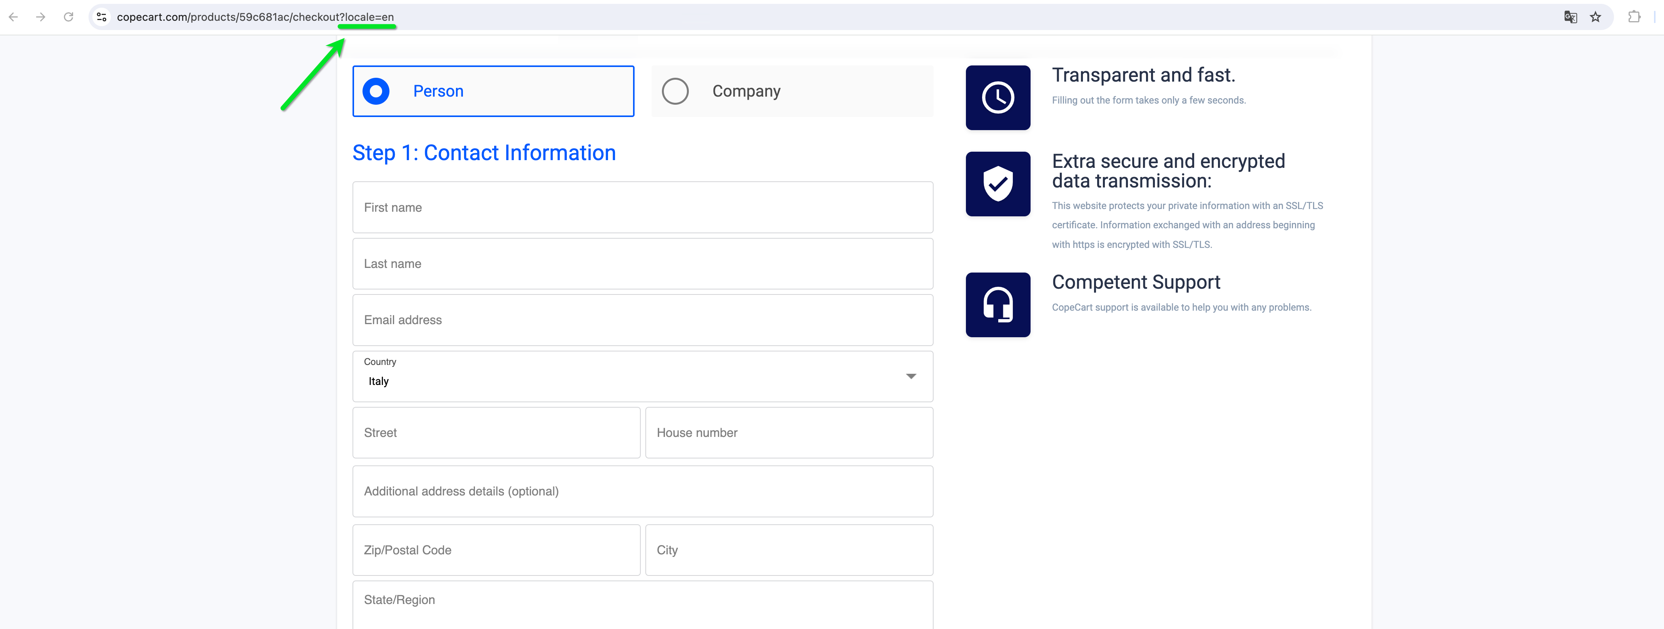This screenshot has height=629, width=1664.
Task: Focus the House number field
Action: [x=788, y=432]
